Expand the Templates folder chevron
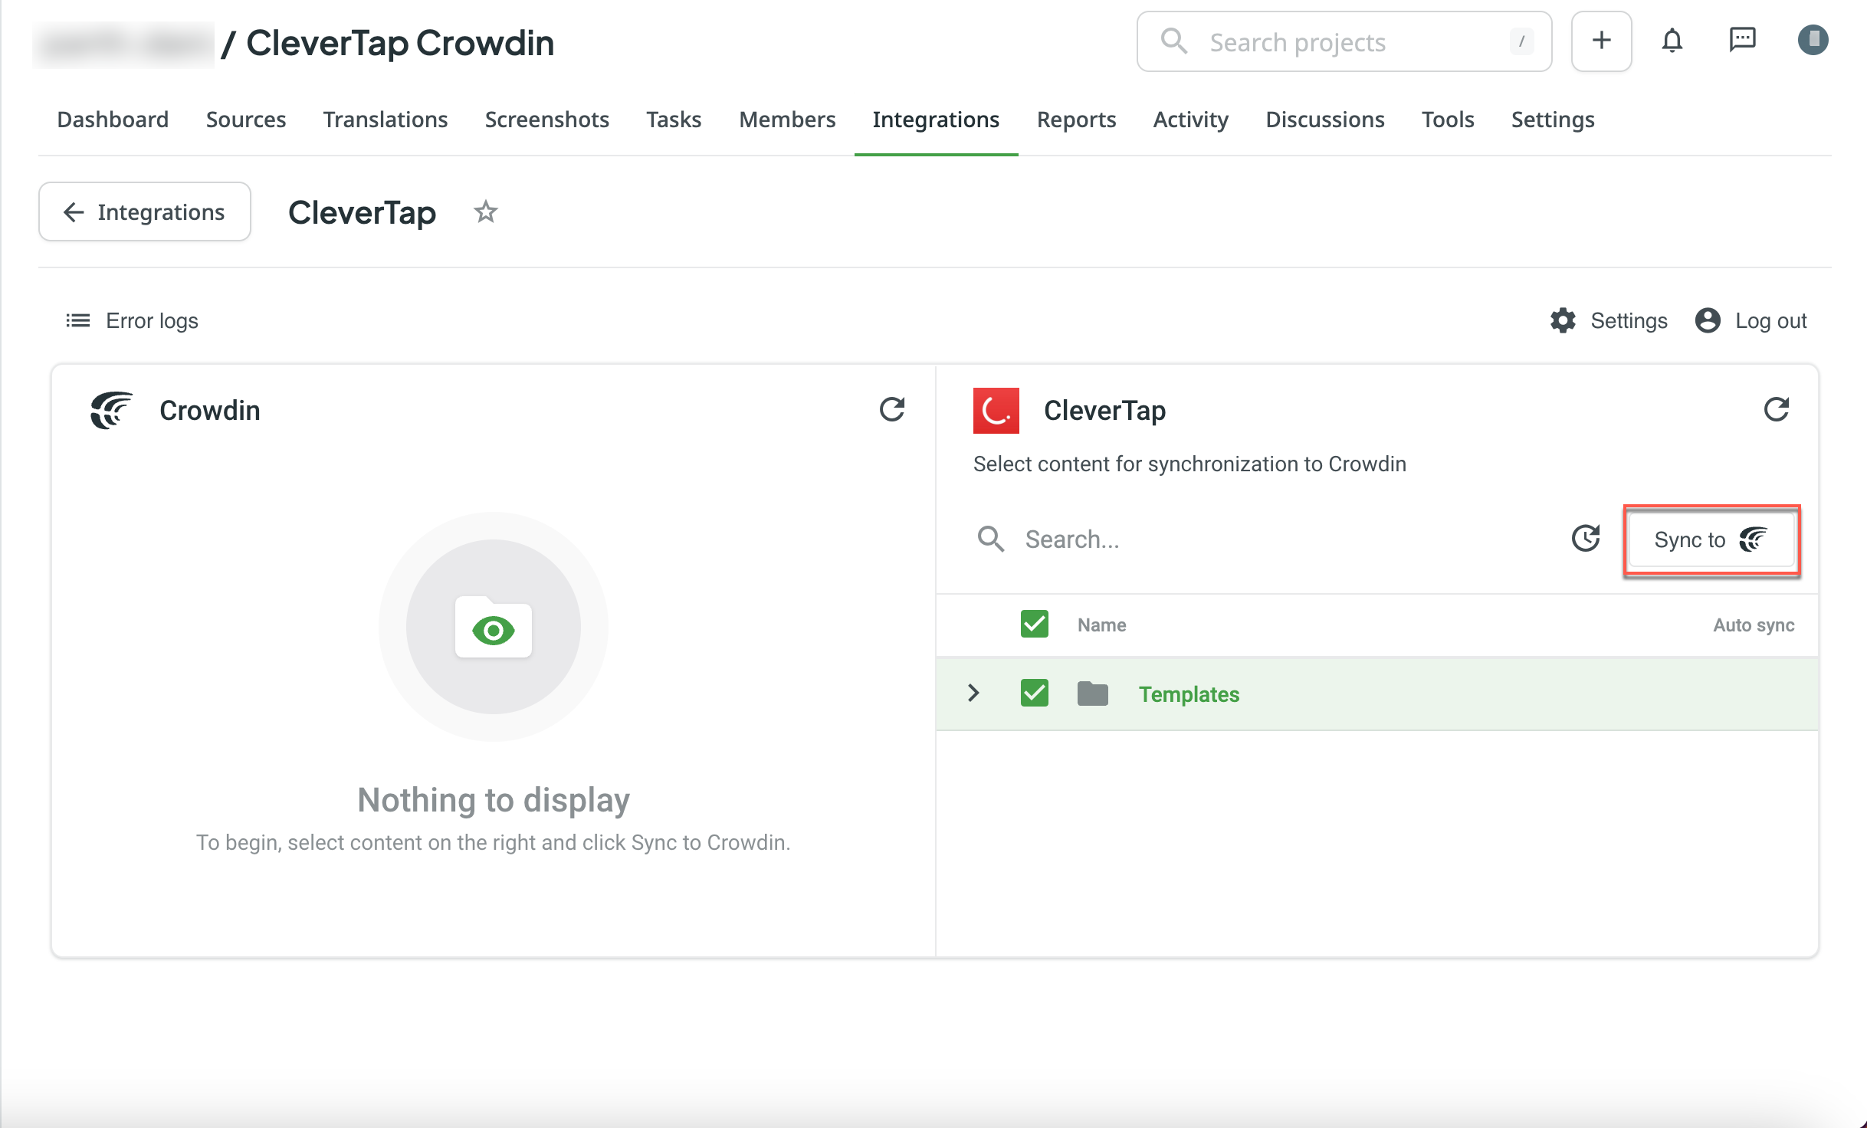Viewport: 1867px width, 1128px height. (973, 693)
